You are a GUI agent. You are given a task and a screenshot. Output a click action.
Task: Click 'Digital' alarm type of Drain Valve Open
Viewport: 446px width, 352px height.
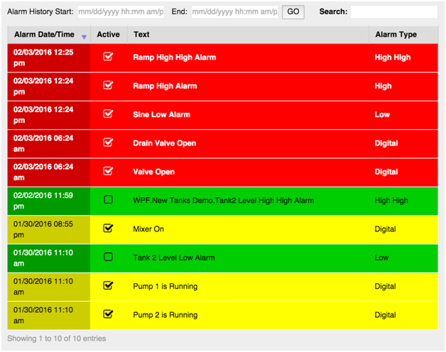click(386, 143)
